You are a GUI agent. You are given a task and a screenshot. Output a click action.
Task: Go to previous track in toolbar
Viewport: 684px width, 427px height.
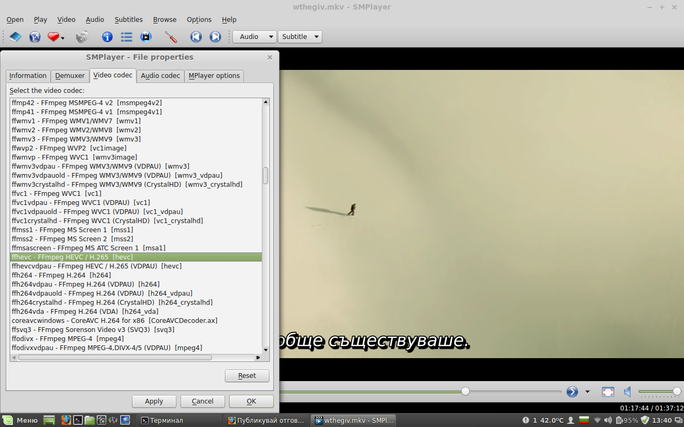(x=196, y=37)
